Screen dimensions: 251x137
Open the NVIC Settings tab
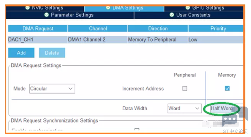point(45,8)
